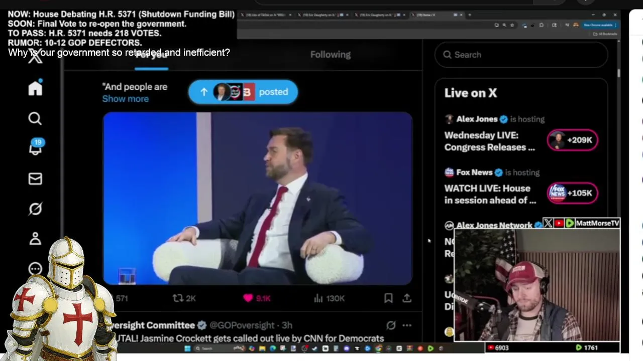
Task: Toggle the pink heart like with 9.1K
Action: pyautogui.click(x=257, y=298)
